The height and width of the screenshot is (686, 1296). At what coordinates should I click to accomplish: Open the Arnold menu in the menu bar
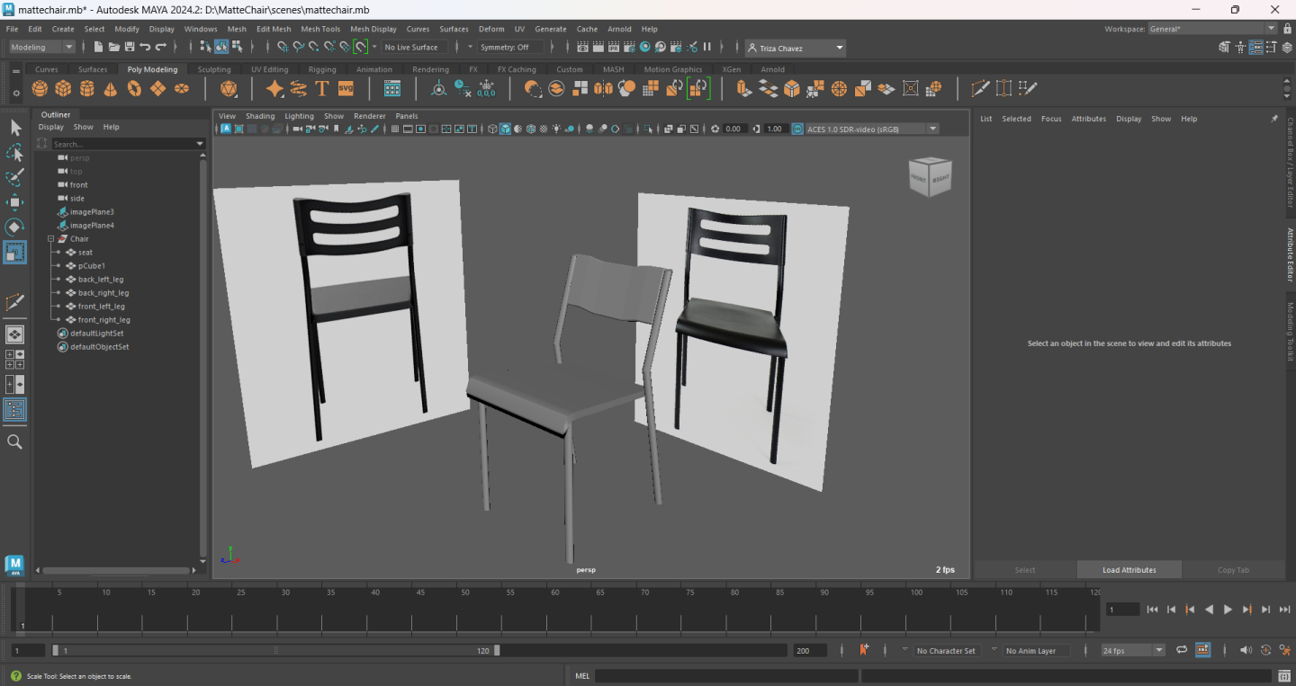pyautogui.click(x=619, y=29)
